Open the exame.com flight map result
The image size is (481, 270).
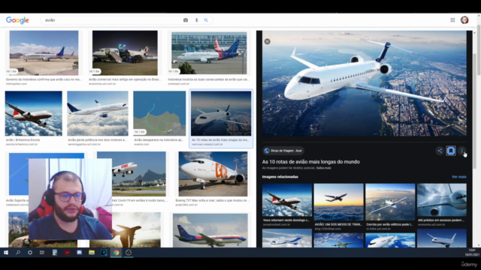tap(159, 113)
